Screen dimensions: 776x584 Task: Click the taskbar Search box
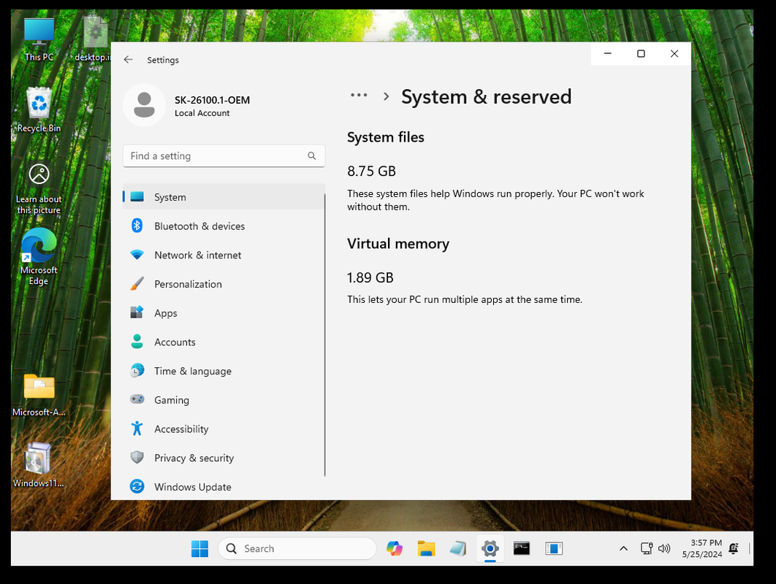click(297, 548)
